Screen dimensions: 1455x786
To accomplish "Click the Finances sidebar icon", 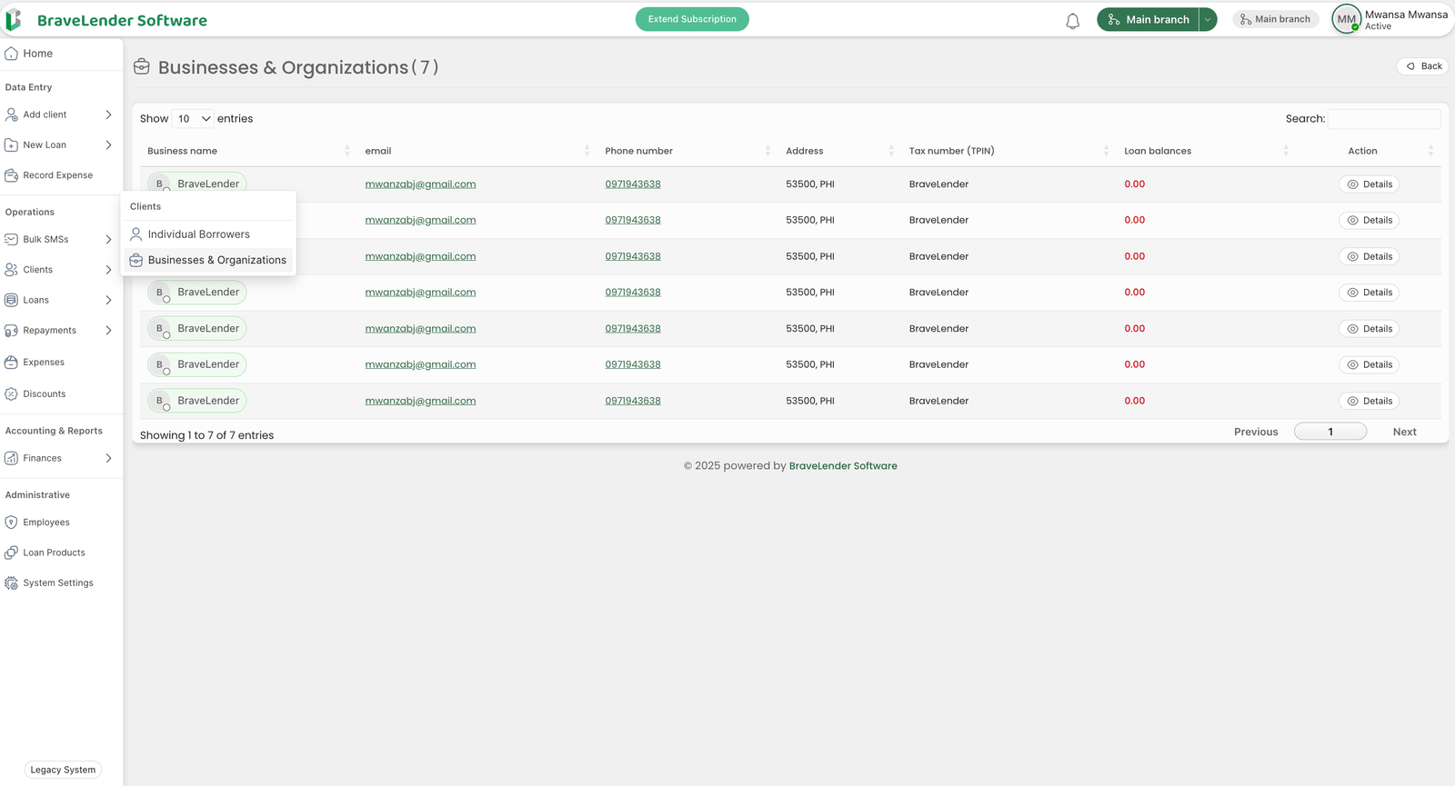I will point(11,458).
